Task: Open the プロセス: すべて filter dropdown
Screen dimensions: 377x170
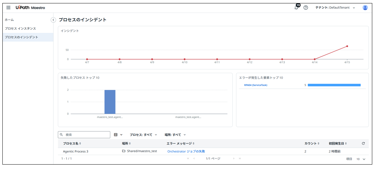Action: point(143,135)
